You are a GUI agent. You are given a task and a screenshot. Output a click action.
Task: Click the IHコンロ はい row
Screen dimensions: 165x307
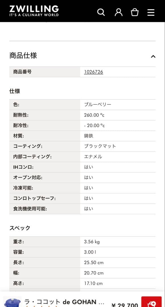(x=82, y=167)
